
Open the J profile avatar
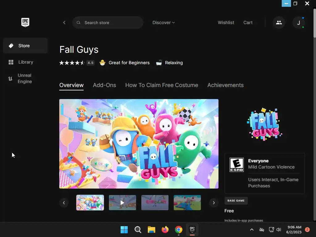click(x=298, y=23)
